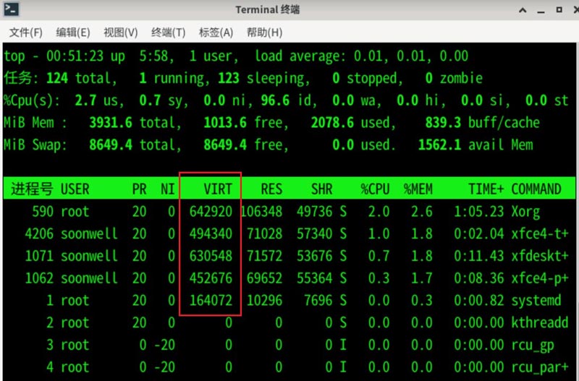This screenshot has width=579, height=381.
Task: Maximize the Terminal window
Action: (x=559, y=9)
